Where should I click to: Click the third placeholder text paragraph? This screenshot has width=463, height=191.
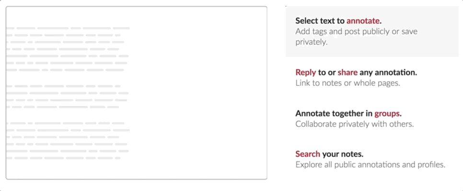point(68,140)
